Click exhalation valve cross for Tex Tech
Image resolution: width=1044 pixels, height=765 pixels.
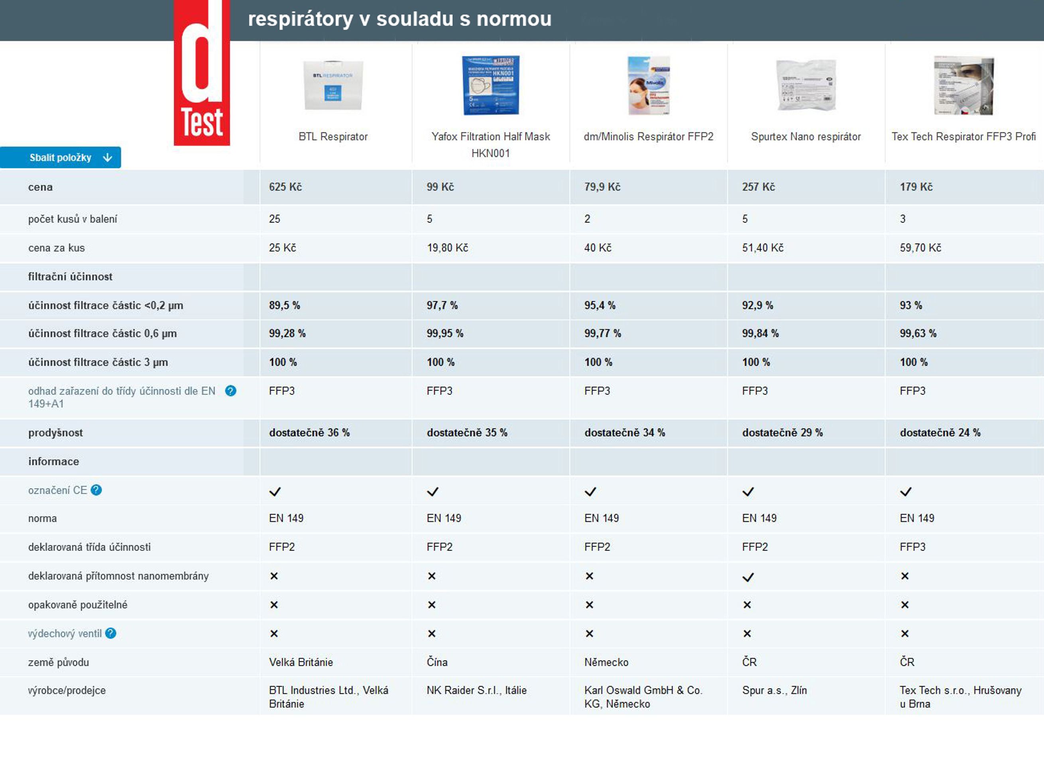pyautogui.click(x=904, y=634)
